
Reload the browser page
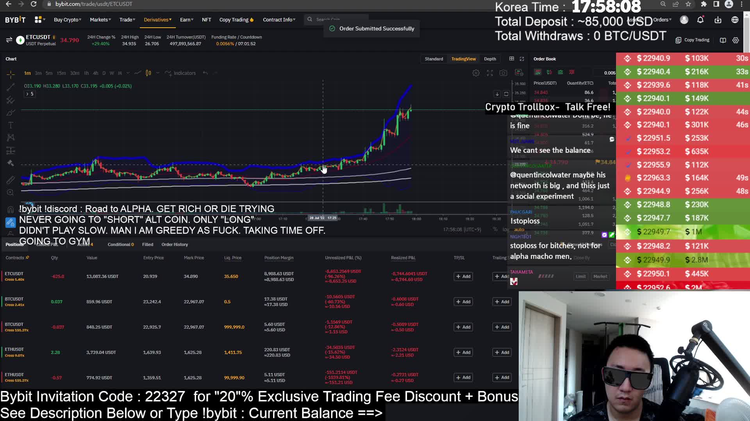34,4
